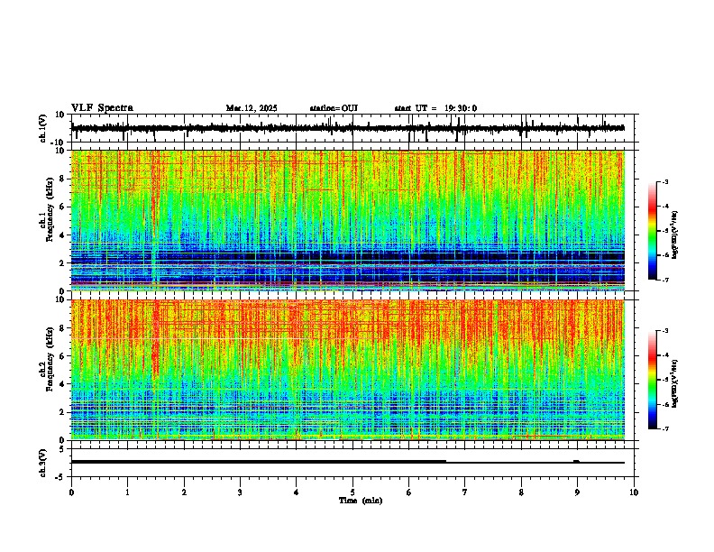This screenshot has height=552, width=714.
Task: Click the "0" tick on the time axis
Action: coord(71,492)
